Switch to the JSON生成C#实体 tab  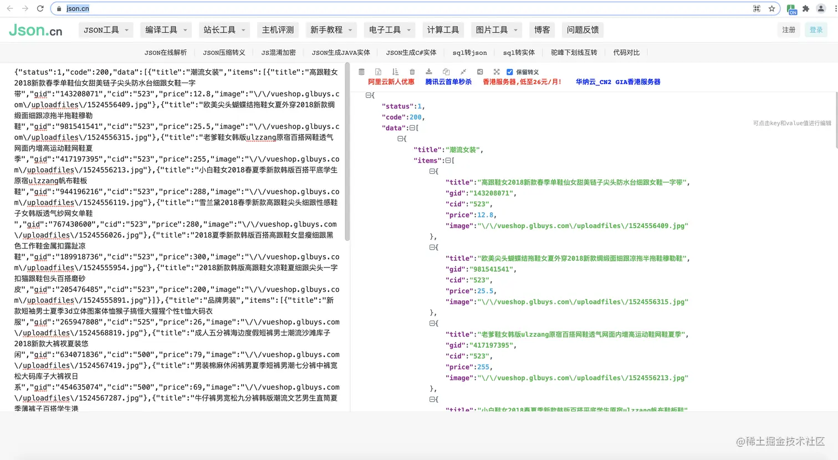[x=411, y=53]
